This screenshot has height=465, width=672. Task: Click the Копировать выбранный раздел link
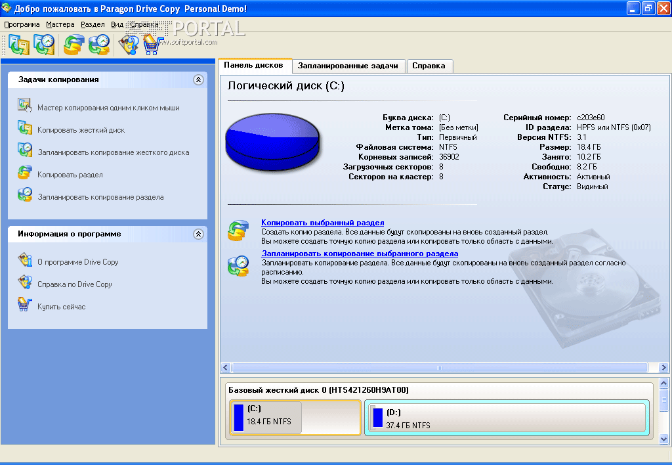tap(323, 223)
